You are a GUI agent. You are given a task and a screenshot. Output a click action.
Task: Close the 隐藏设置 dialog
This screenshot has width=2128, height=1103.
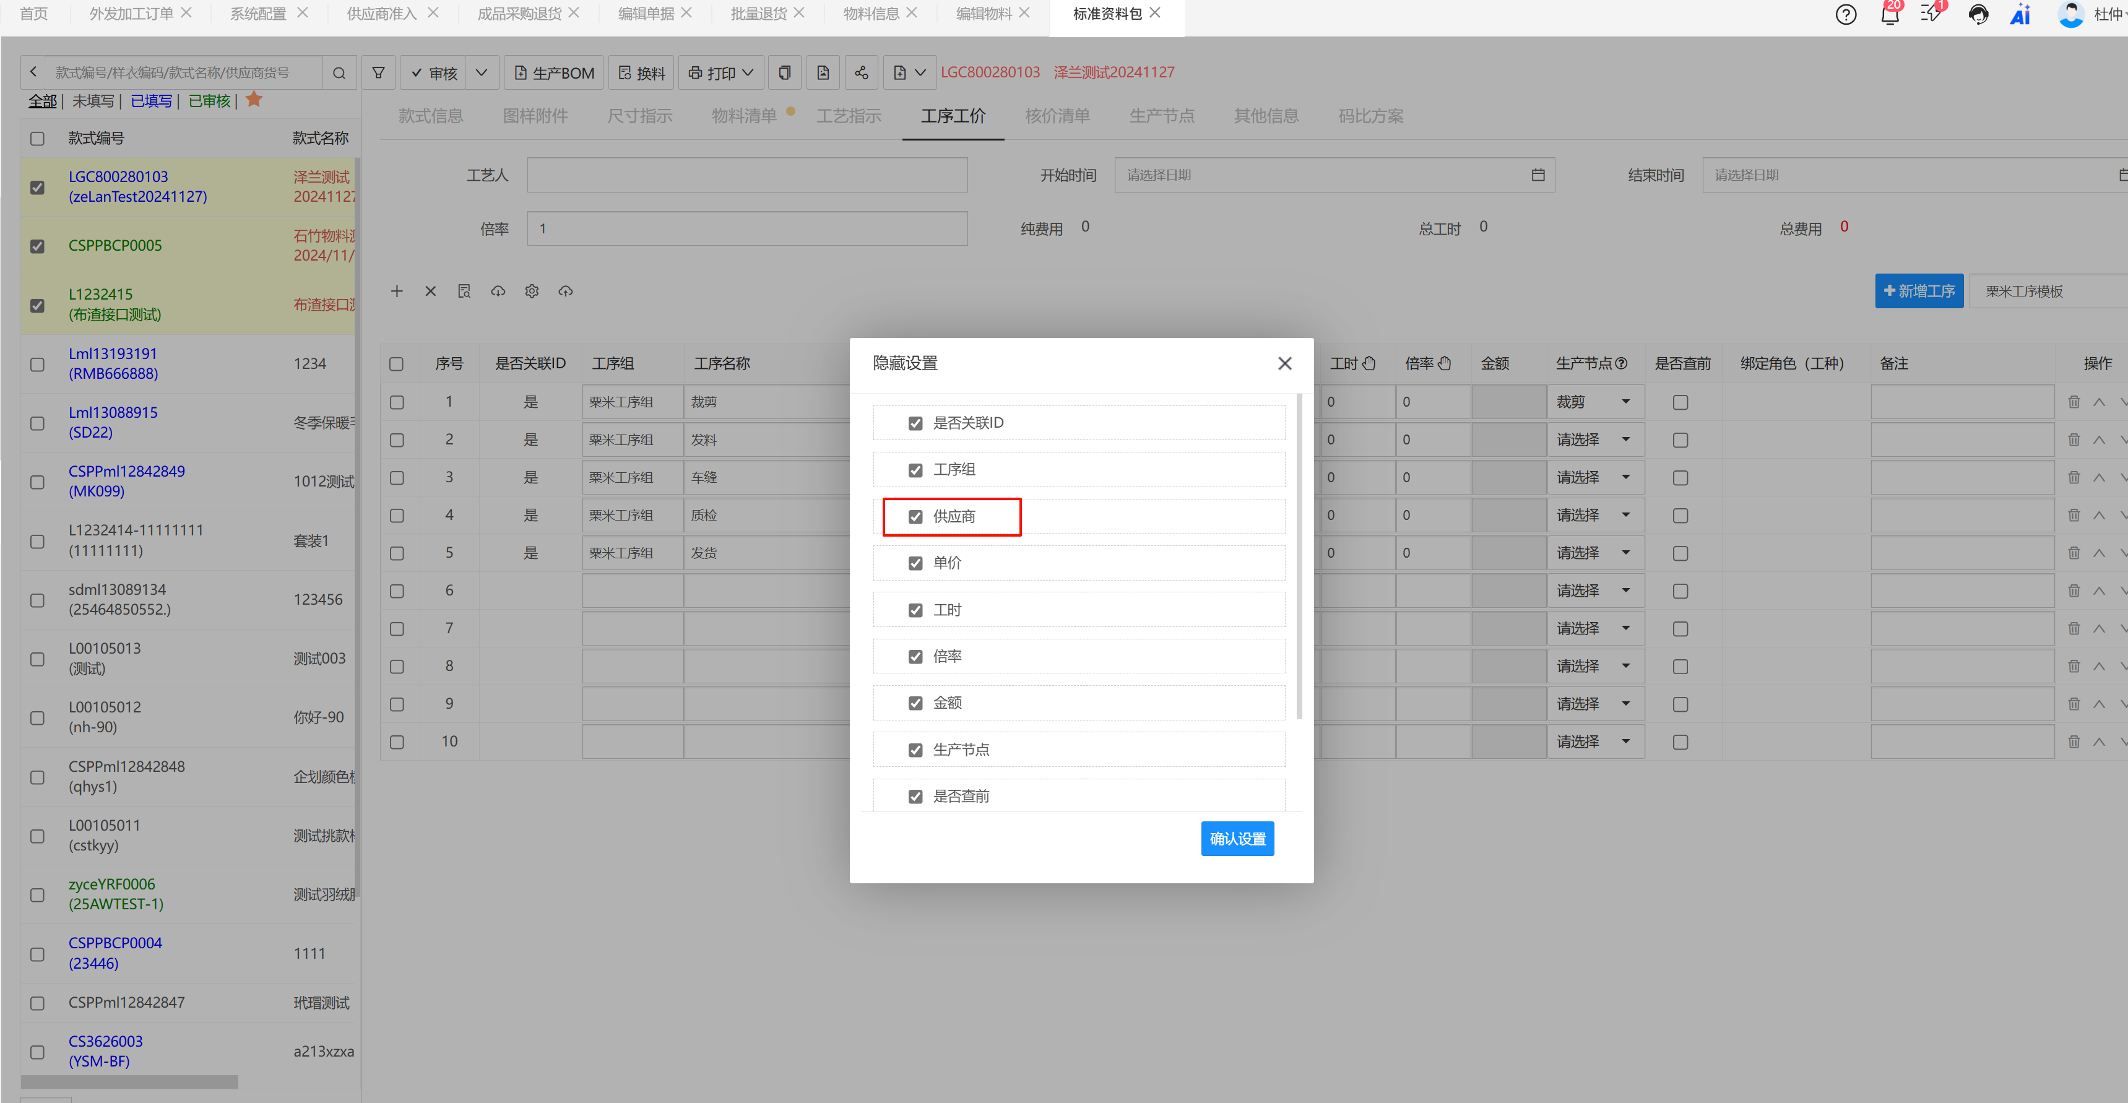(x=1284, y=363)
